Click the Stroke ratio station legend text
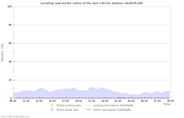This screenshot has height=118, width=184. [112, 110]
